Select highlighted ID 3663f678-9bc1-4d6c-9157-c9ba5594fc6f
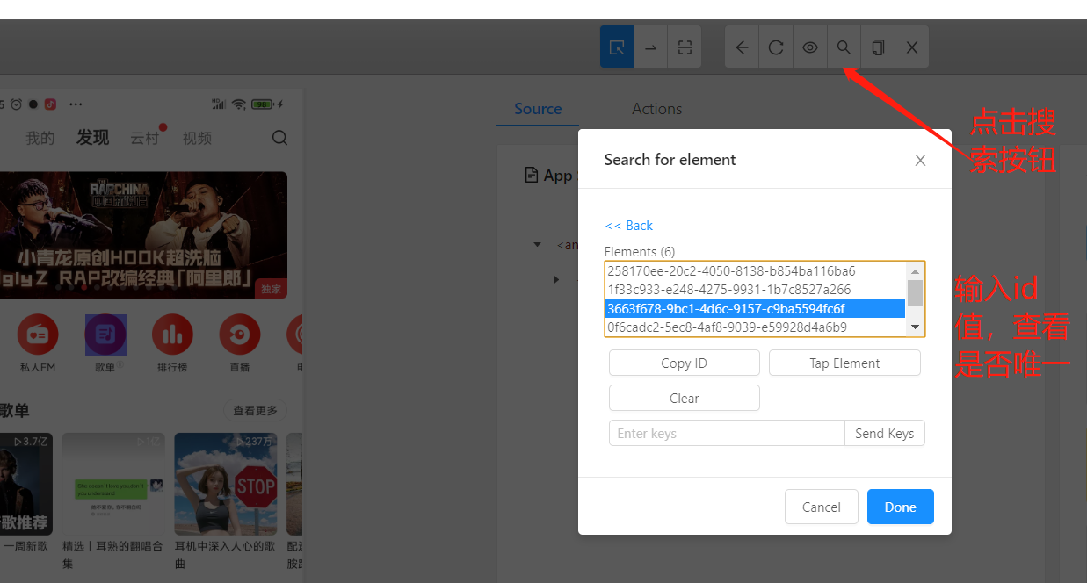 tap(756, 308)
